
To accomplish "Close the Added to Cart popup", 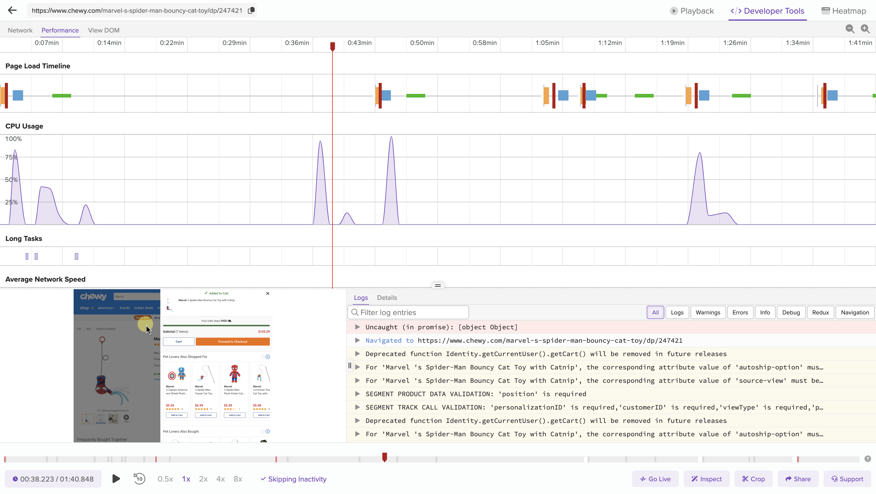I will click(268, 293).
